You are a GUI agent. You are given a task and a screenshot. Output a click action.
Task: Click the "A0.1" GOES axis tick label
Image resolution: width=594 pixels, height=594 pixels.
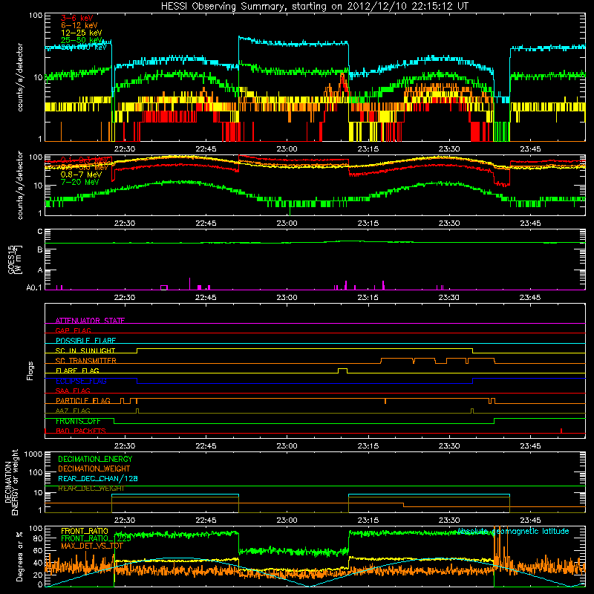(x=34, y=287)
